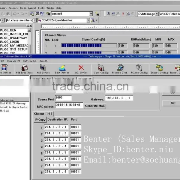This screenshot has width=180, height=180.
Task: Open the Window menu in Visual C++
Action: coord(50,8)
